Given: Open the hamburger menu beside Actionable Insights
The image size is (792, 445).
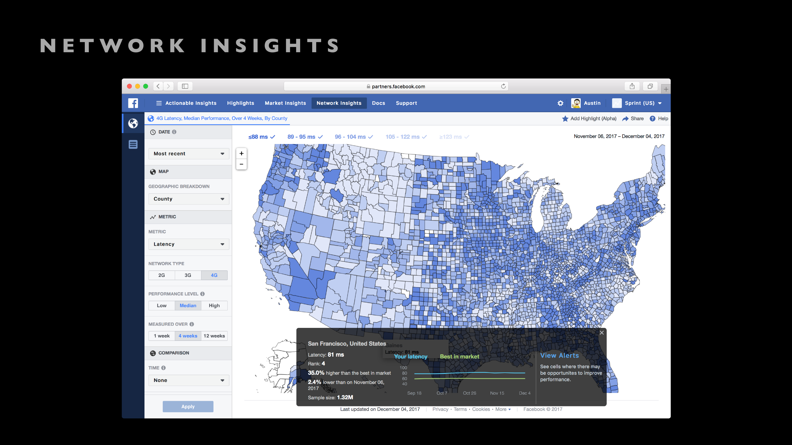Looking at the screenshot, I should (159, 103).
